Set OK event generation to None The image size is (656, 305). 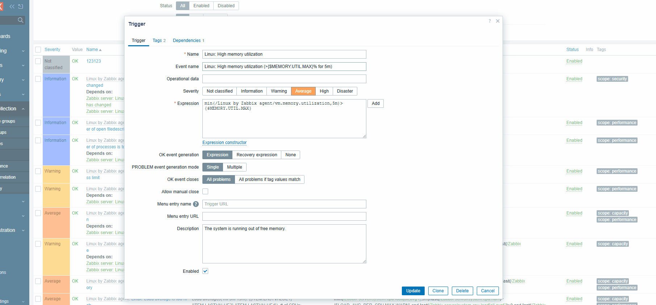click(291, 155)
